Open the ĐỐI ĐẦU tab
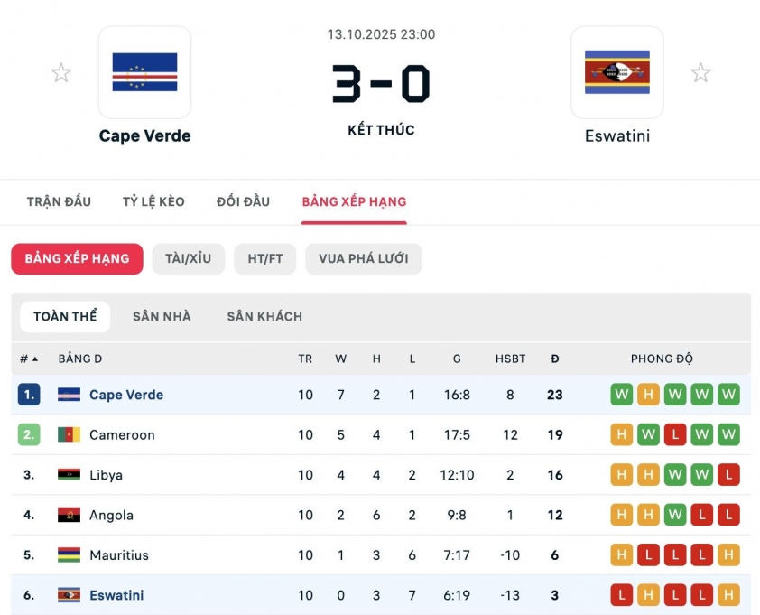Viewport: 760px width, 615px height. tap(243, 201)
